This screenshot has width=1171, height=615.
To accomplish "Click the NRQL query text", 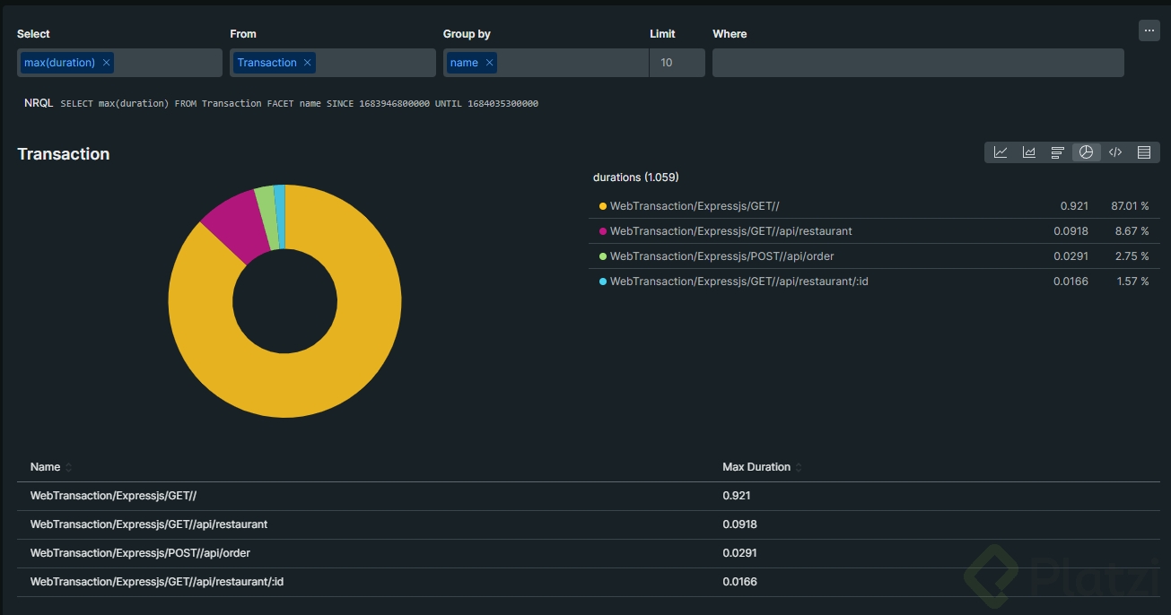I will (x=299, y=104).
